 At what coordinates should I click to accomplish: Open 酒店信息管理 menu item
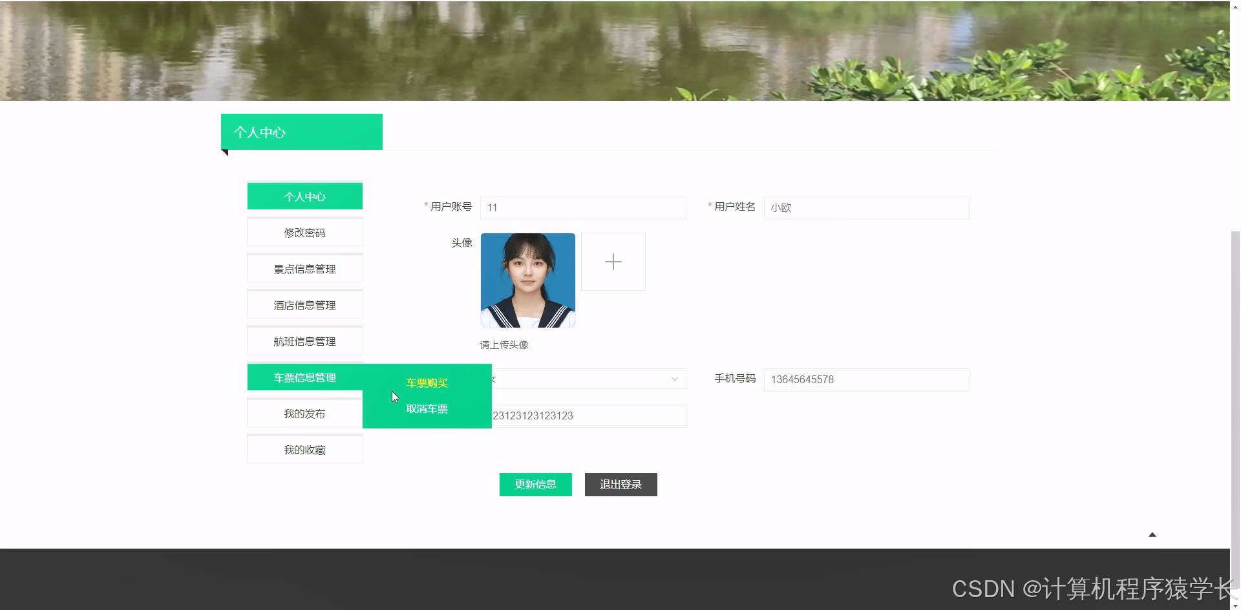click(x=304, y=304)
